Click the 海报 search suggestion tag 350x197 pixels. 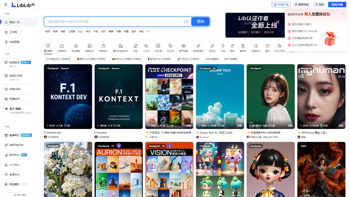point(63,32)
